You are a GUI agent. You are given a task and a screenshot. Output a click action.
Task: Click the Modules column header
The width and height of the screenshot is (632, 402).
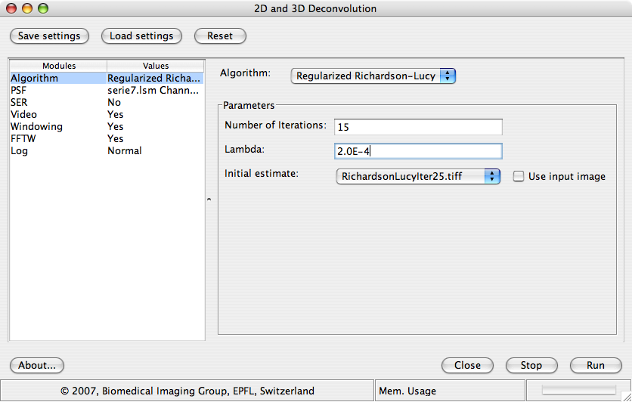(x=59, y=66)
